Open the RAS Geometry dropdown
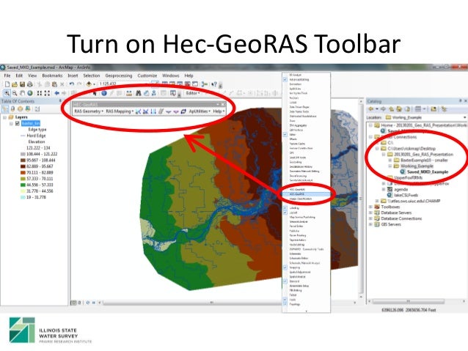Image resolution: width=468 pixels, height=351 pixels. tap(89, 111)
